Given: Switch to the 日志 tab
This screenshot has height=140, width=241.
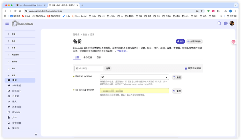Looking at the screenshot, I should pyautogui.click(x=99, y=57).
